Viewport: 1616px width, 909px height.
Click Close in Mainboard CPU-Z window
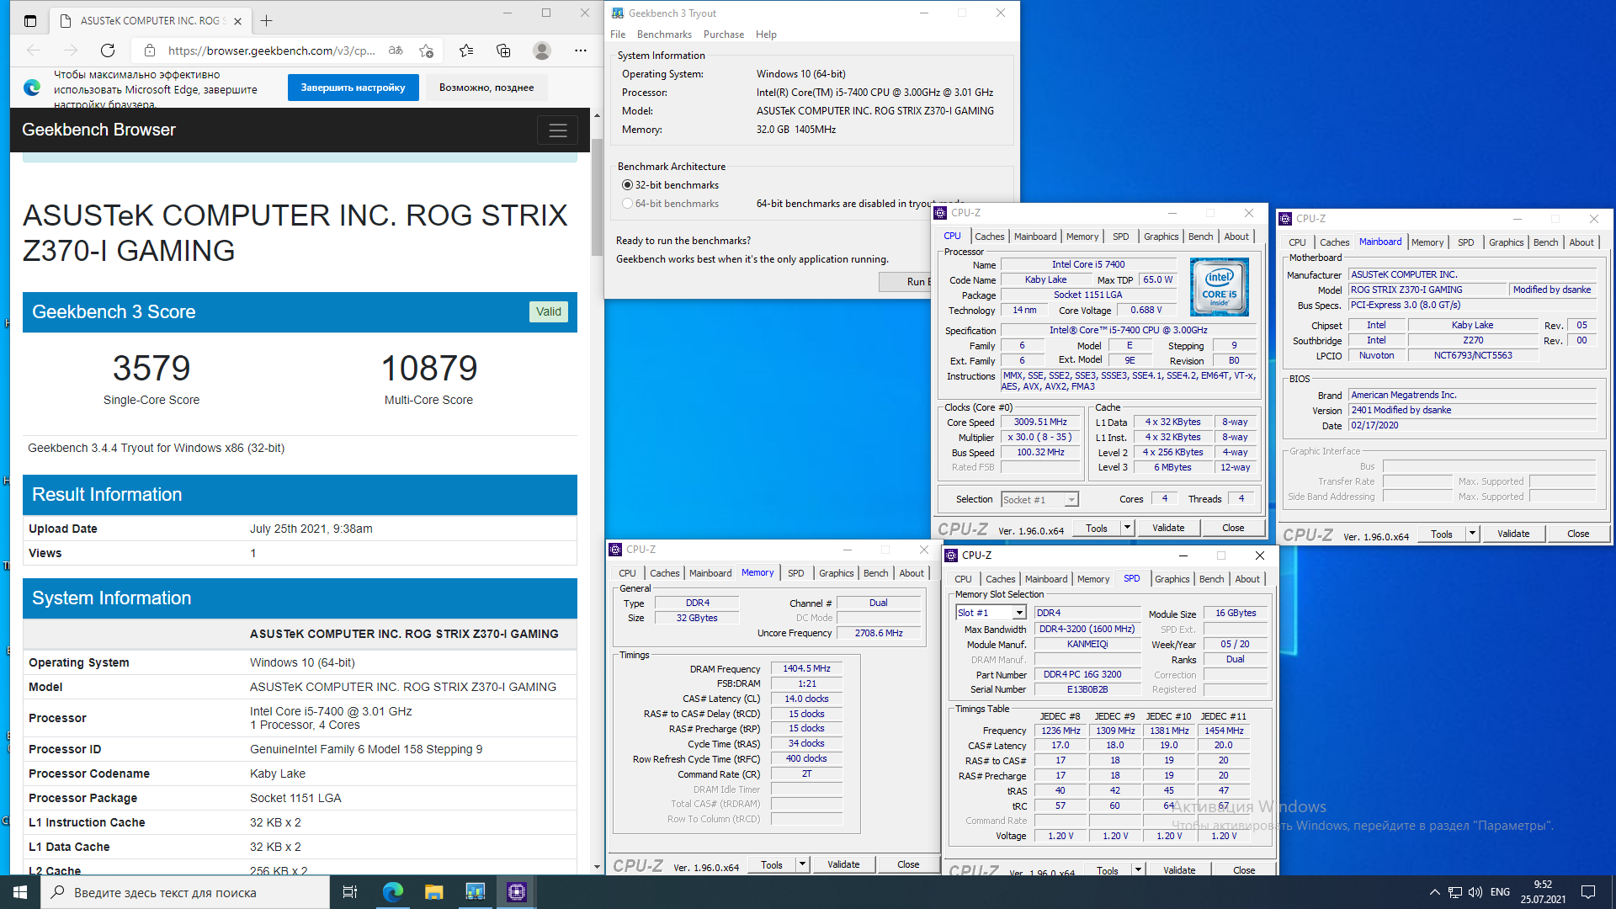(x=1578, y=534)
